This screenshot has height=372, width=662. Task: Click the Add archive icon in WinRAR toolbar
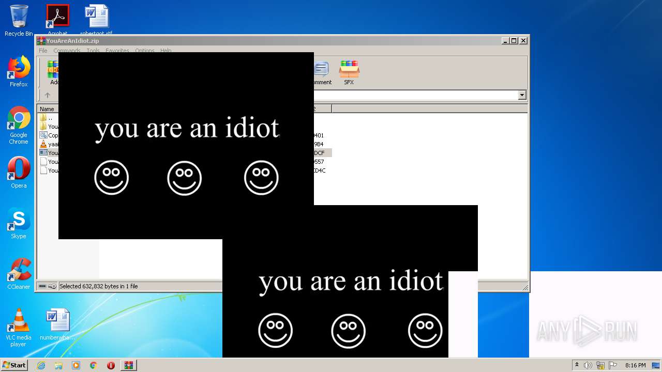pyautogui.click(x=53, y=72)
